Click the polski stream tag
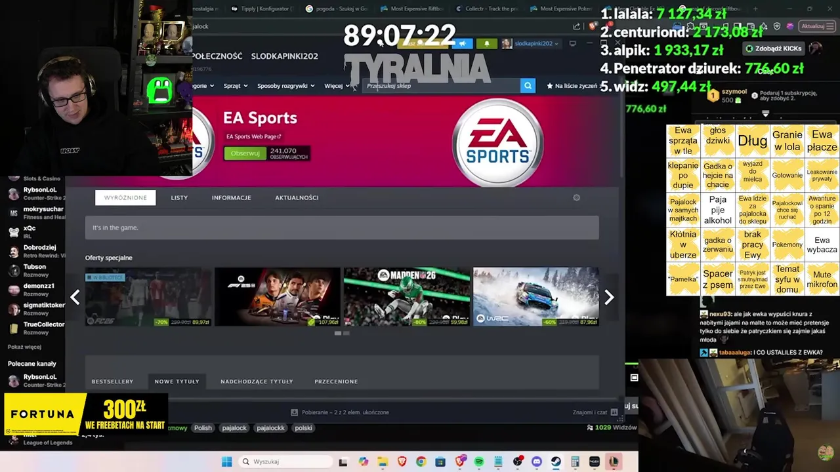Viewport: 840px width, 472px height. (x=303, y=428)
